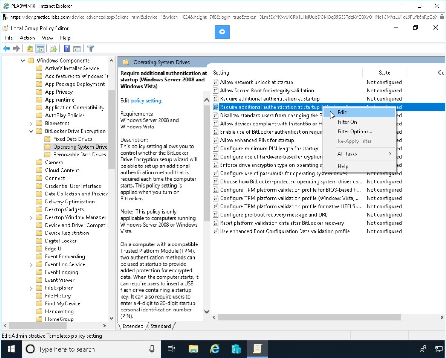446x358 pixels.
Task: Click the Forward arrow toolbar icon
Action: [16, 49]
